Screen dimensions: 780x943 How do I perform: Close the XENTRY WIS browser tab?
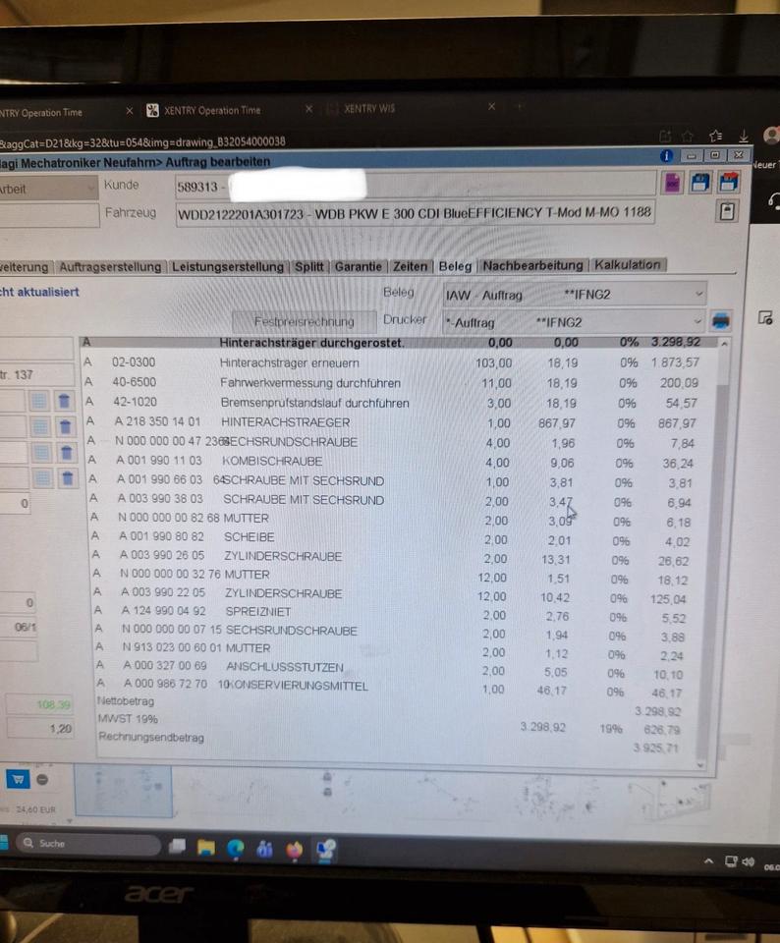tap(491, 106)
